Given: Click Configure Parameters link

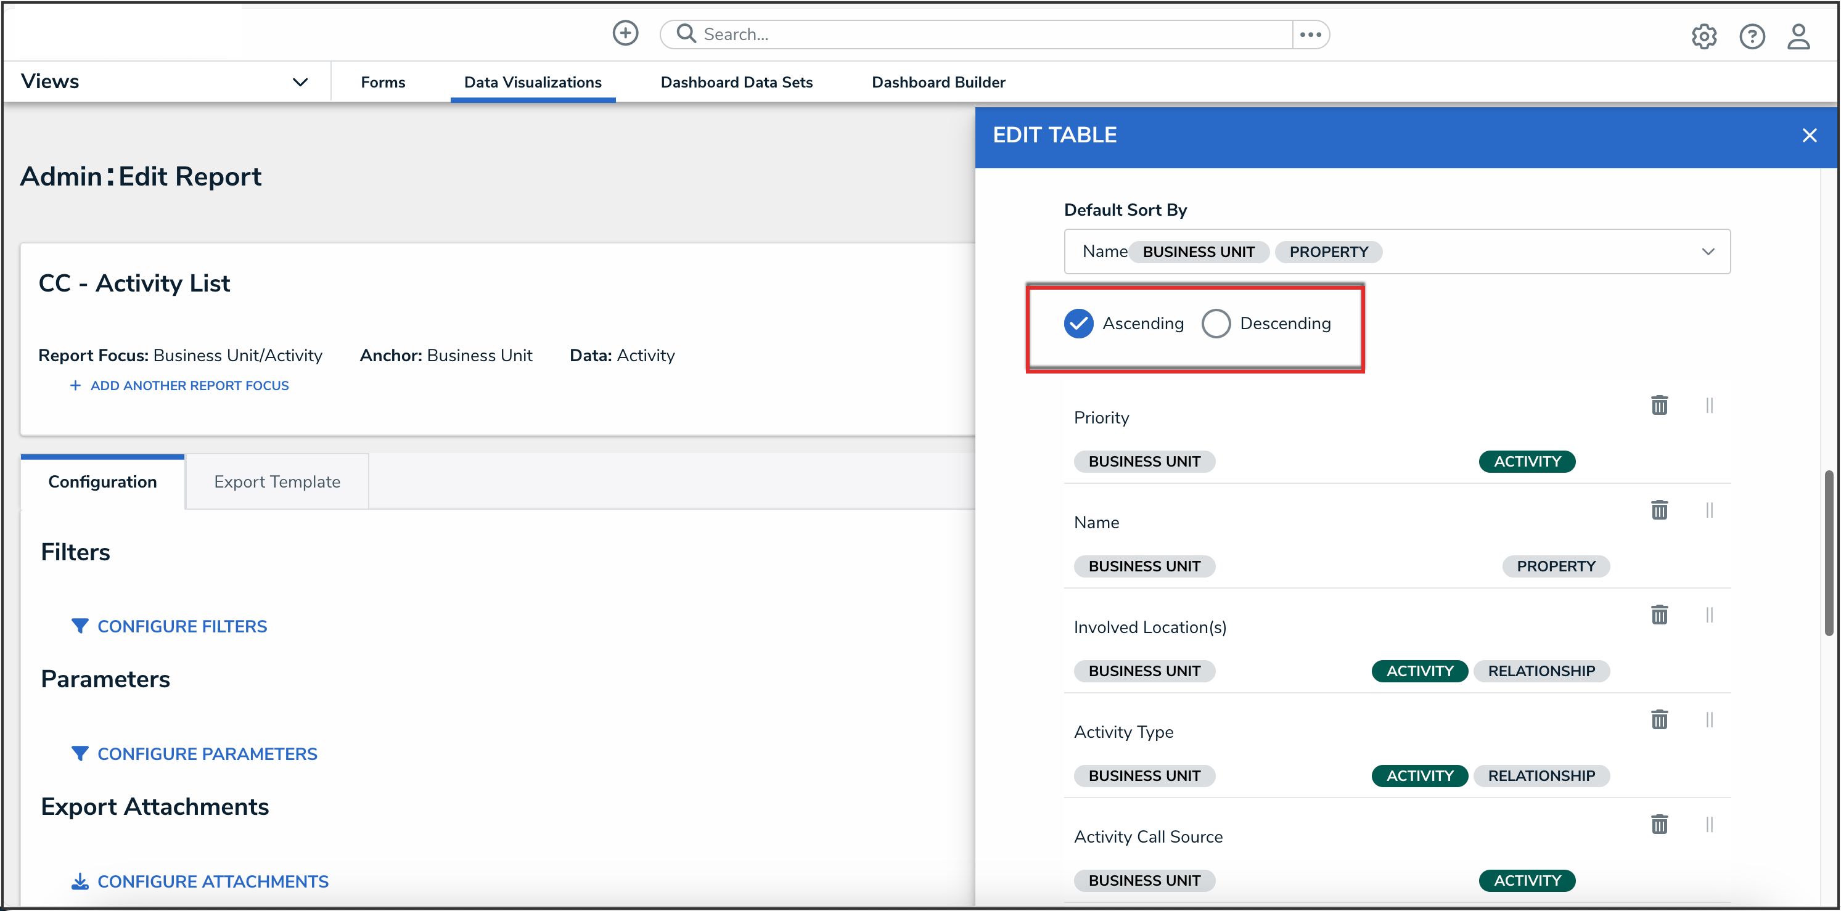Looking at the screenshot, I should (x=207, y=754).
